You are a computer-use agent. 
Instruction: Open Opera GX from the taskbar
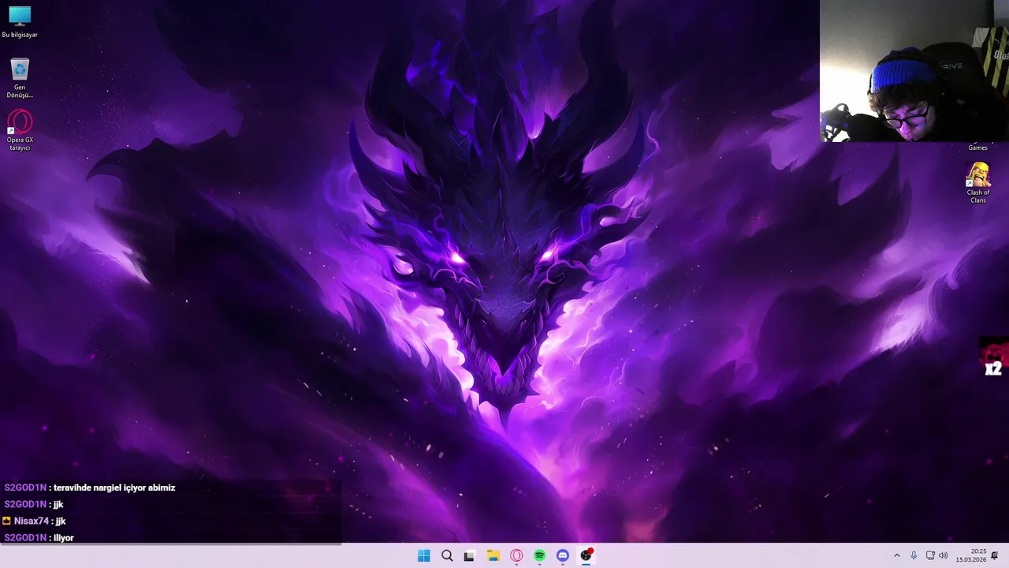[x=516, y=555]
